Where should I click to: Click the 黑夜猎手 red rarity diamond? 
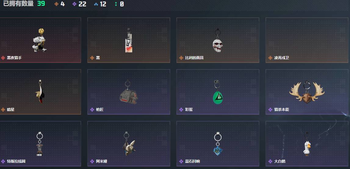tap(3, 58)
